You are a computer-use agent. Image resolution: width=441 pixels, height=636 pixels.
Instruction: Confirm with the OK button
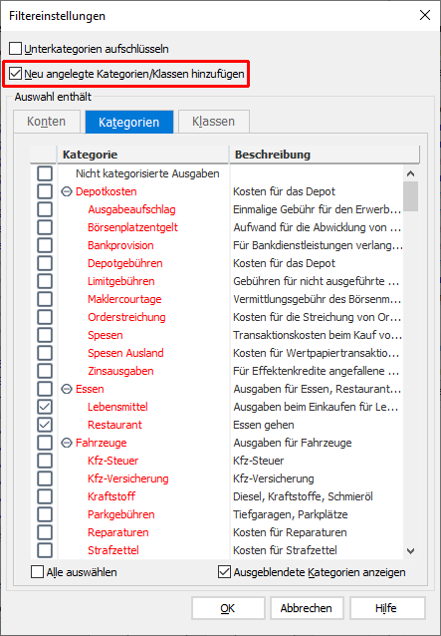click(228, 608)
